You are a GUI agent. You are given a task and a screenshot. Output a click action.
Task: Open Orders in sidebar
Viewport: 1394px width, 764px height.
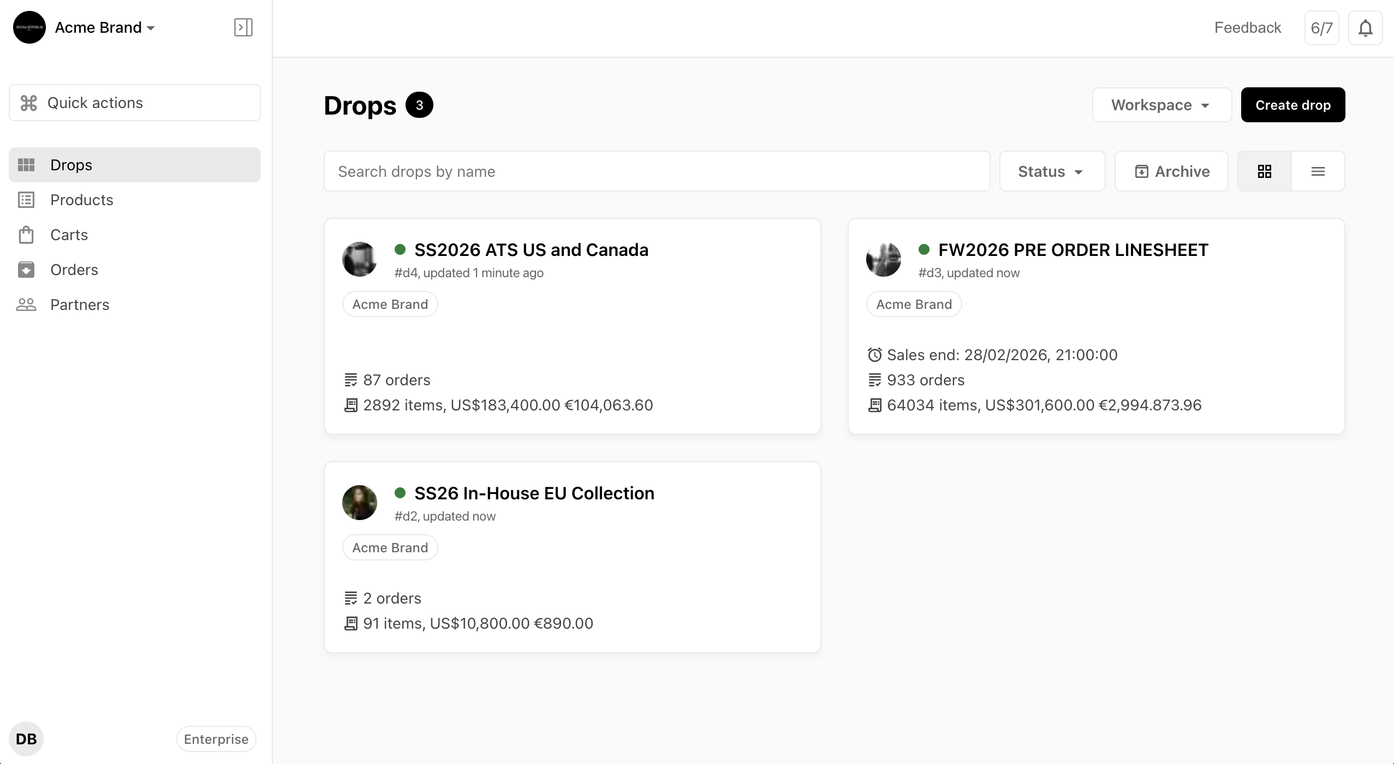(74, 270)
